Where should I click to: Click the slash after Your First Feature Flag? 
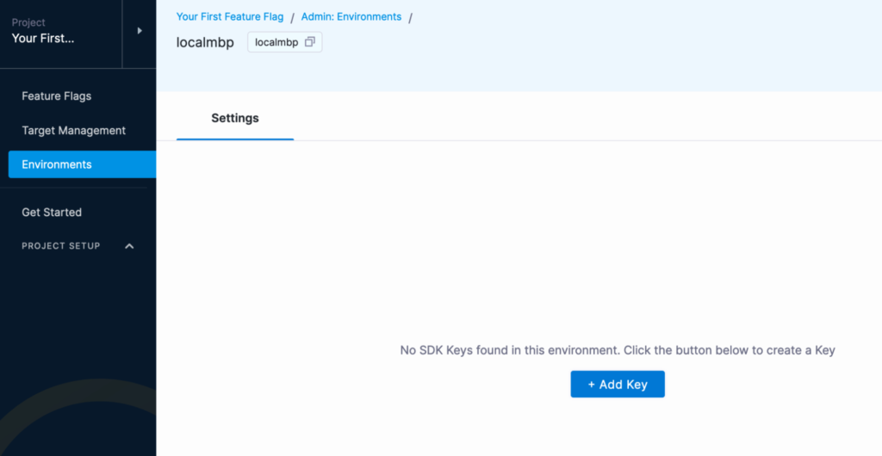[293, 18]
